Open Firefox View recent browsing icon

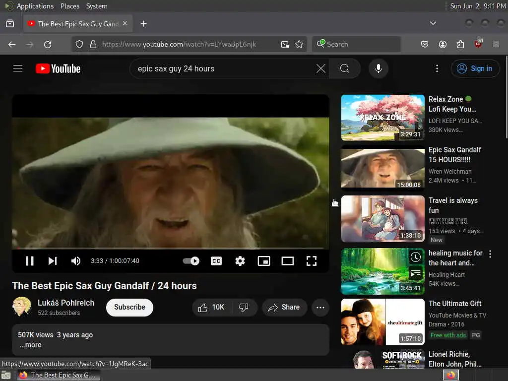pyautogui.click(x=10, y=24)
